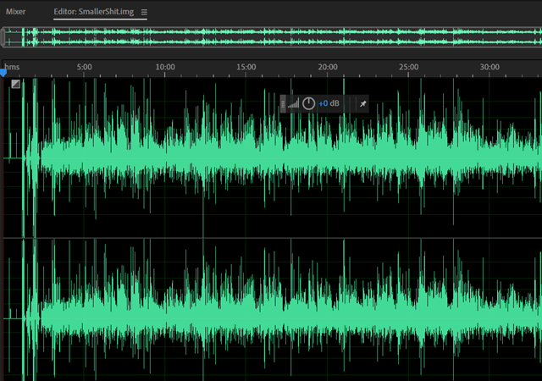Screen dimensions: 542x381
Task: Click the overview navigator left handle
Action: click(x=3, y=37)
